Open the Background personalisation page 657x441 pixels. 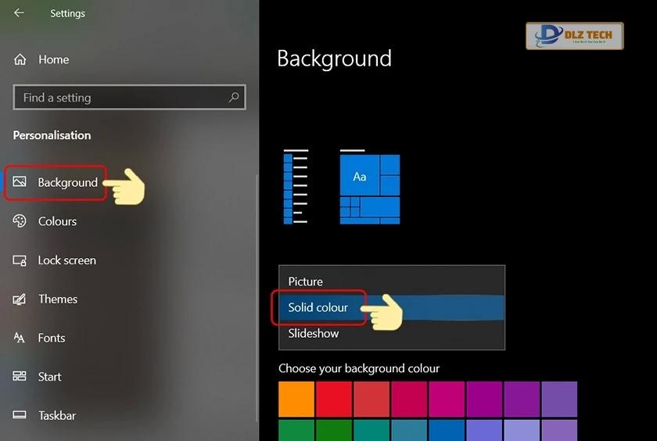point(67,183)
